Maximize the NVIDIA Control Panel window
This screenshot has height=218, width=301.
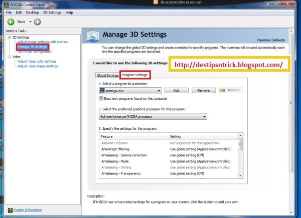pyautogui.click(x=276, y=4)
